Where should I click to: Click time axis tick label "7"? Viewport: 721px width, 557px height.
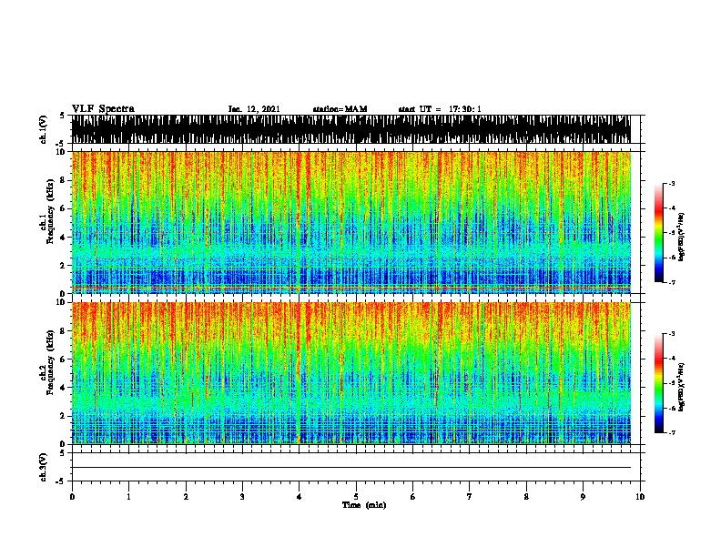pos(470,497)
